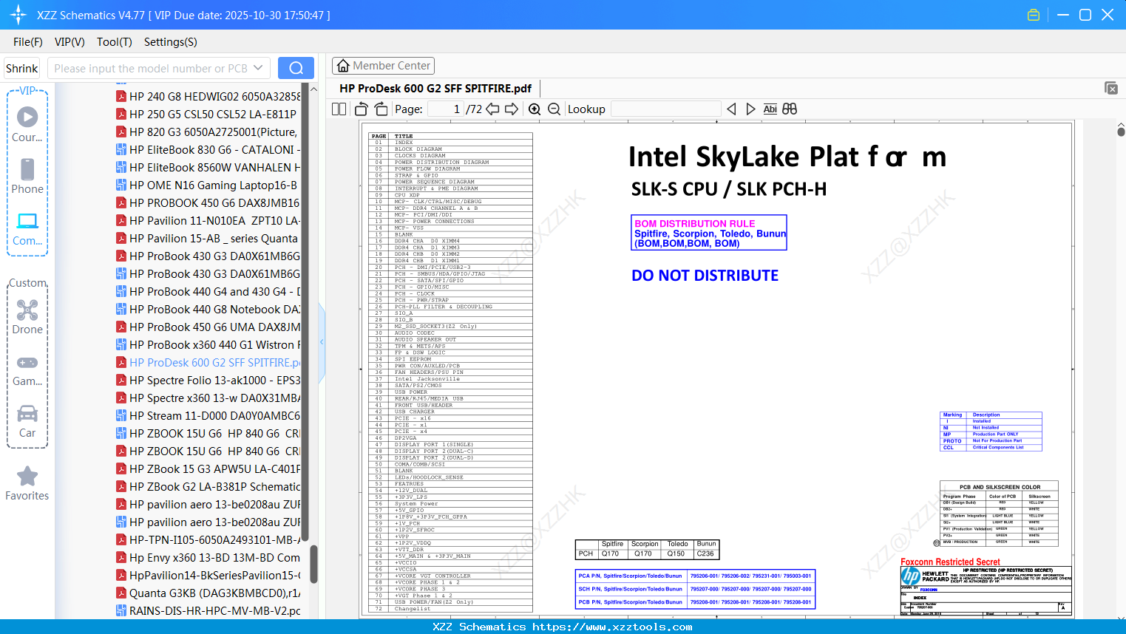
Task: Click the Lookup text field
Action: pyautogui.click(x=665, y=109)
